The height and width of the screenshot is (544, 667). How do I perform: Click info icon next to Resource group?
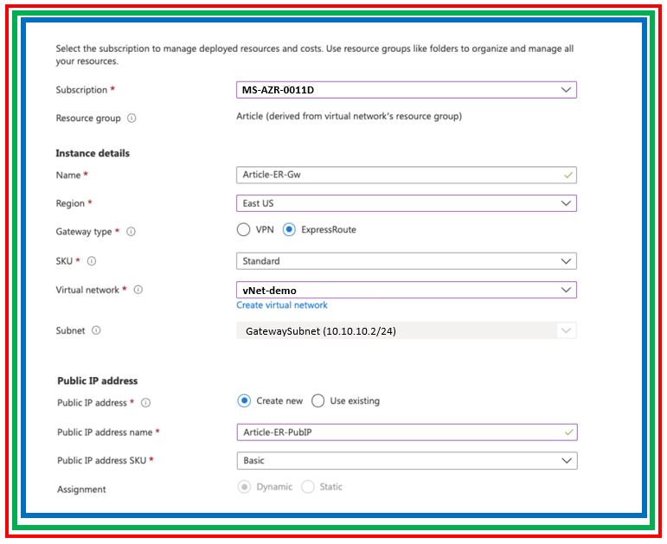click(x=131, y=118)
